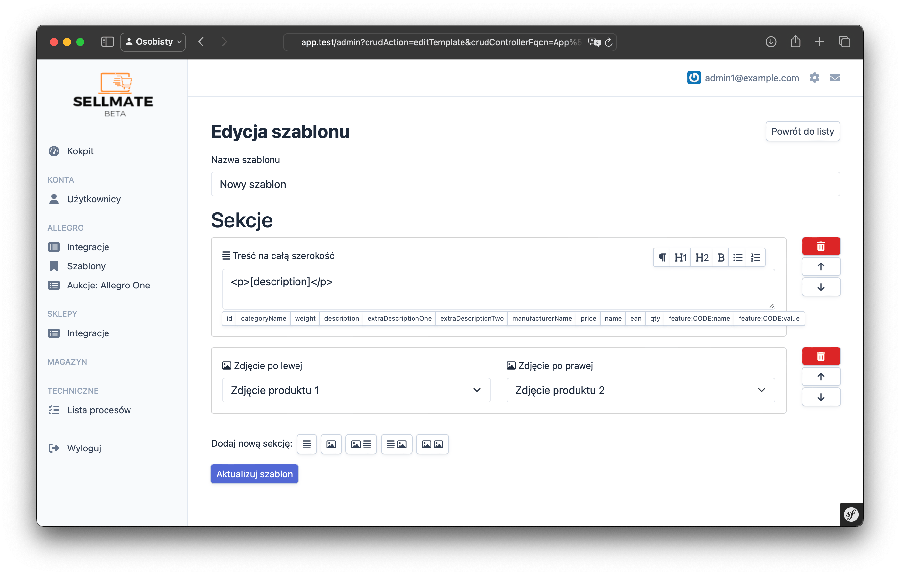900x575 pixels.
Task: Move full-width text section up
Action: (x=821, y=267)
